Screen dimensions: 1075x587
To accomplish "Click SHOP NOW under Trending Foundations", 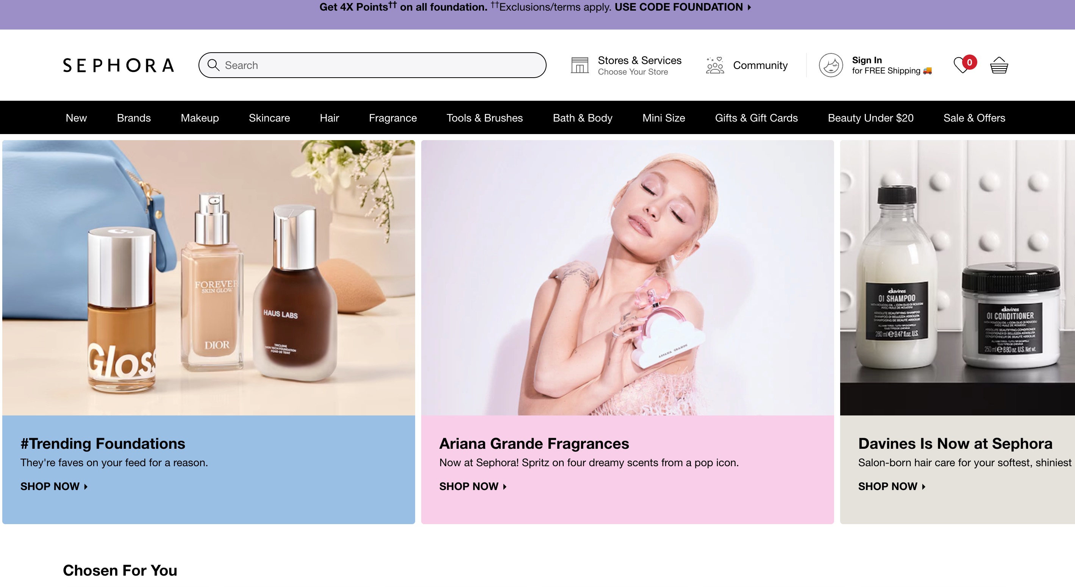I will coord(54,486).
